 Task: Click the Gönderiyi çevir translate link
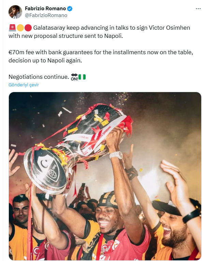point(24,85)
